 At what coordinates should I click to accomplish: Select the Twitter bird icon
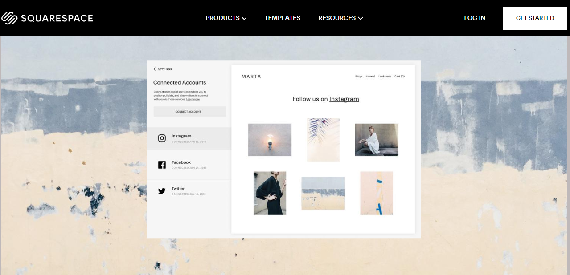click(x=162, y=191)
